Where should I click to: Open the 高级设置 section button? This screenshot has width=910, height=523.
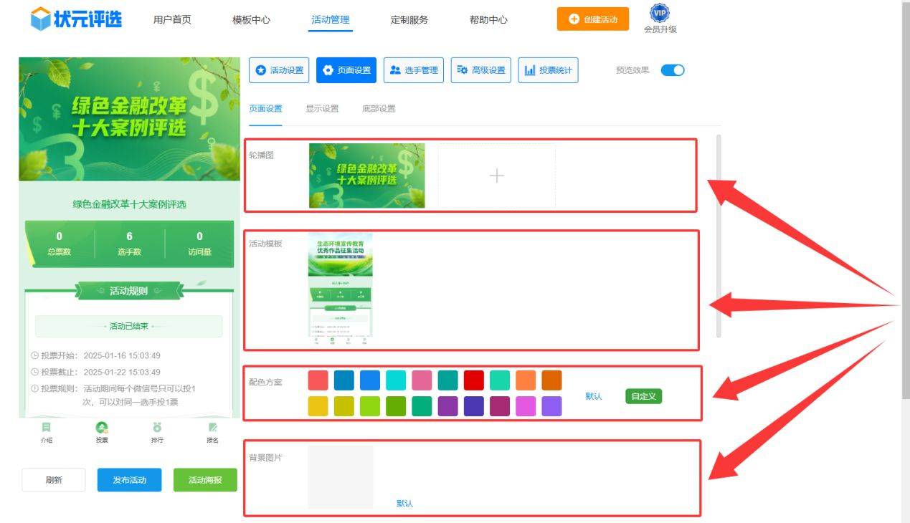pyautogui.click(x=481, y=70)
